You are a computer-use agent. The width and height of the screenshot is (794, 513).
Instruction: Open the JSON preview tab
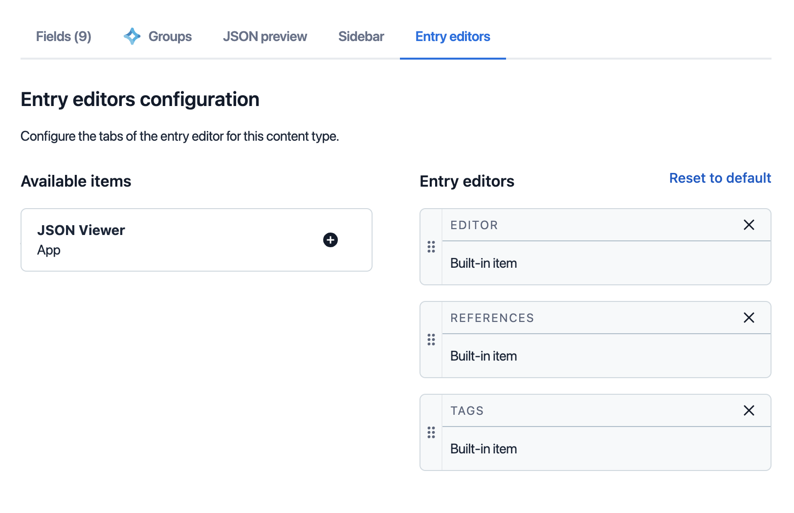265,37
